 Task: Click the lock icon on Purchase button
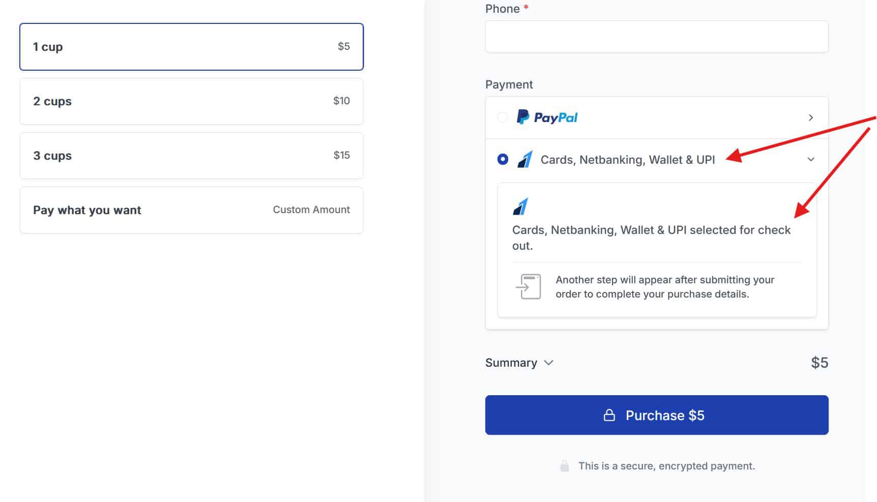609,416
